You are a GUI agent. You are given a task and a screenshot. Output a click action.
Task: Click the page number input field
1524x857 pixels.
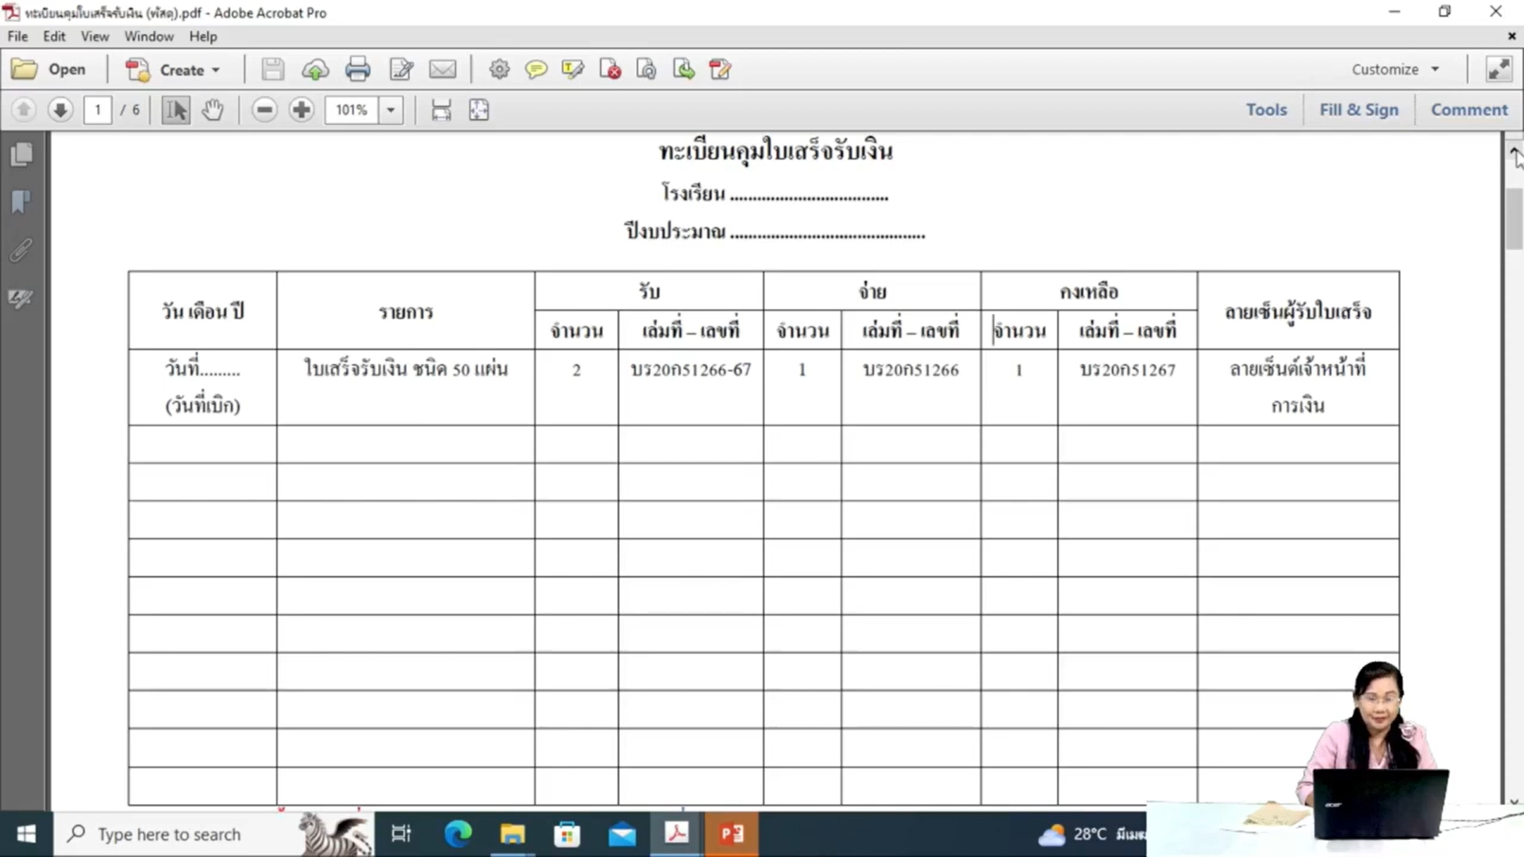[98, 110]
